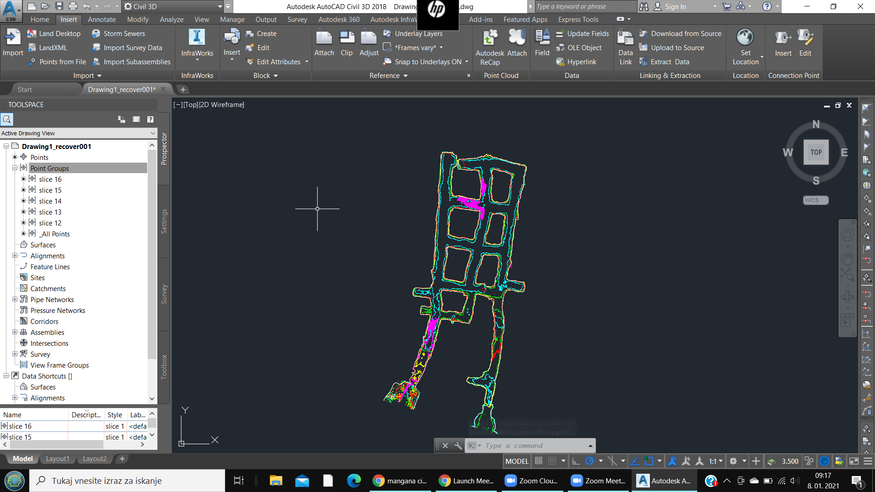Open the Annotate ribbon tab
The height and width of the screenshot is (492, 875).
[x=102, y=19]
